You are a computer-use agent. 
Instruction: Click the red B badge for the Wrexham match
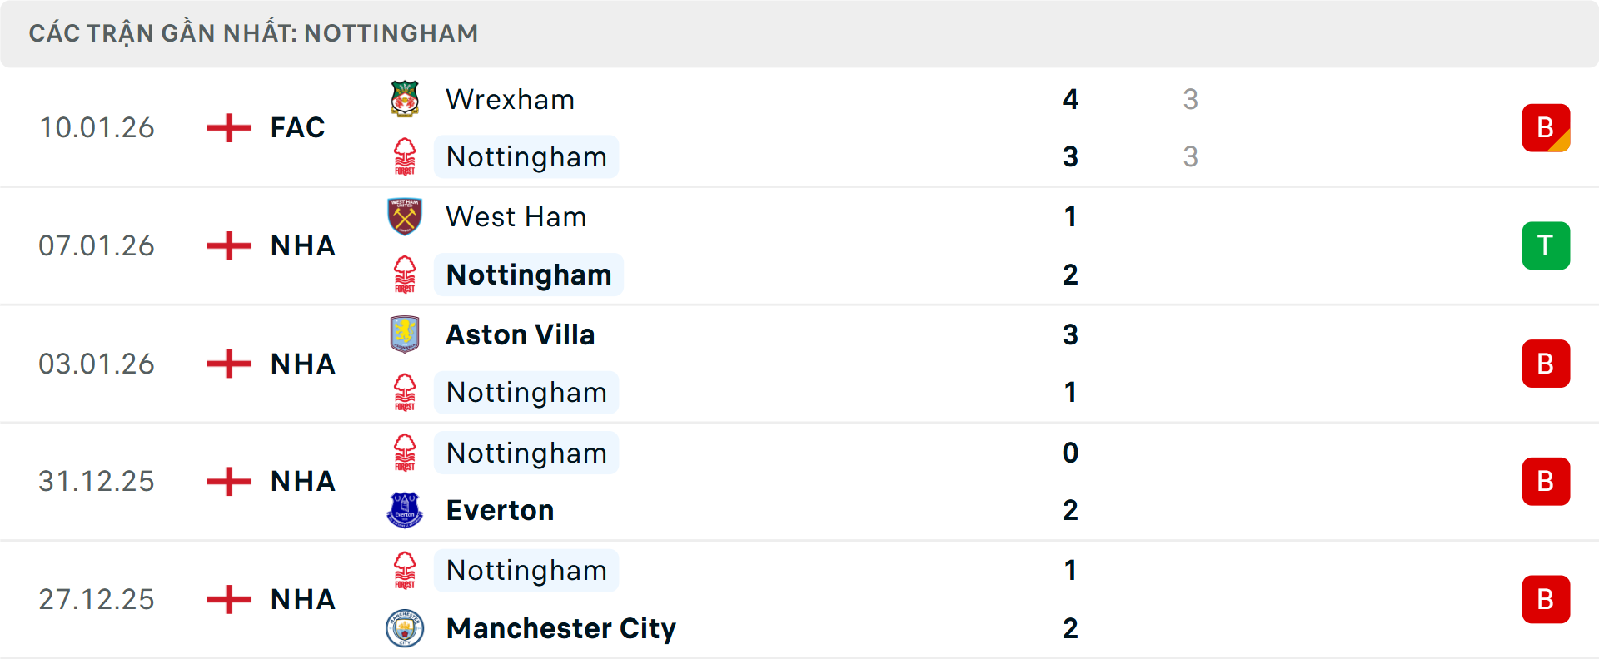(1546, 128)
